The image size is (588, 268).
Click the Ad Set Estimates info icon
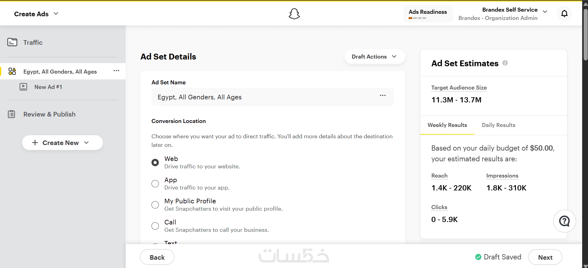pyautogui.click(x=505, y=63)
